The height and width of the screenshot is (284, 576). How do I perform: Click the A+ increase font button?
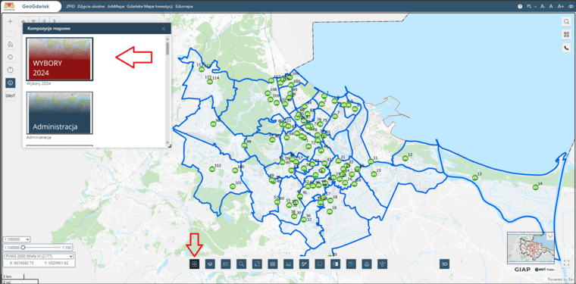[x=561, y=6]
